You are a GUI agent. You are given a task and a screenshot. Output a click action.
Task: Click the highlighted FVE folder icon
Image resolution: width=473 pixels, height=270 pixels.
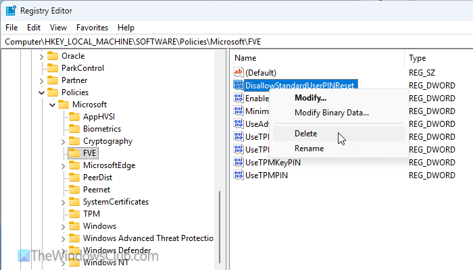[x=74, y=153]
